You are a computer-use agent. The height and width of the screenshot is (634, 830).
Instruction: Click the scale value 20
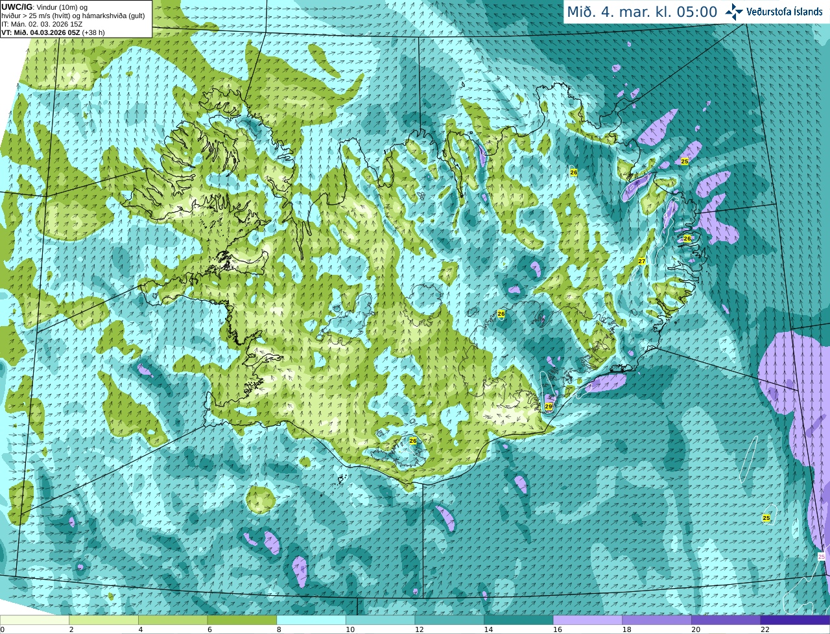click(696, 629)
